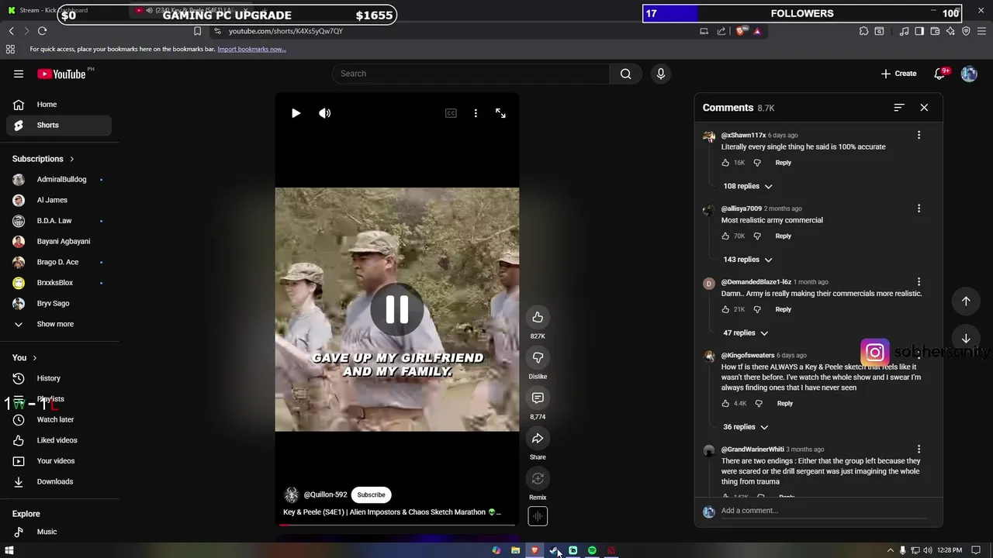Show hidden system tray icons

pyautogui.click(x=890, y=550)
